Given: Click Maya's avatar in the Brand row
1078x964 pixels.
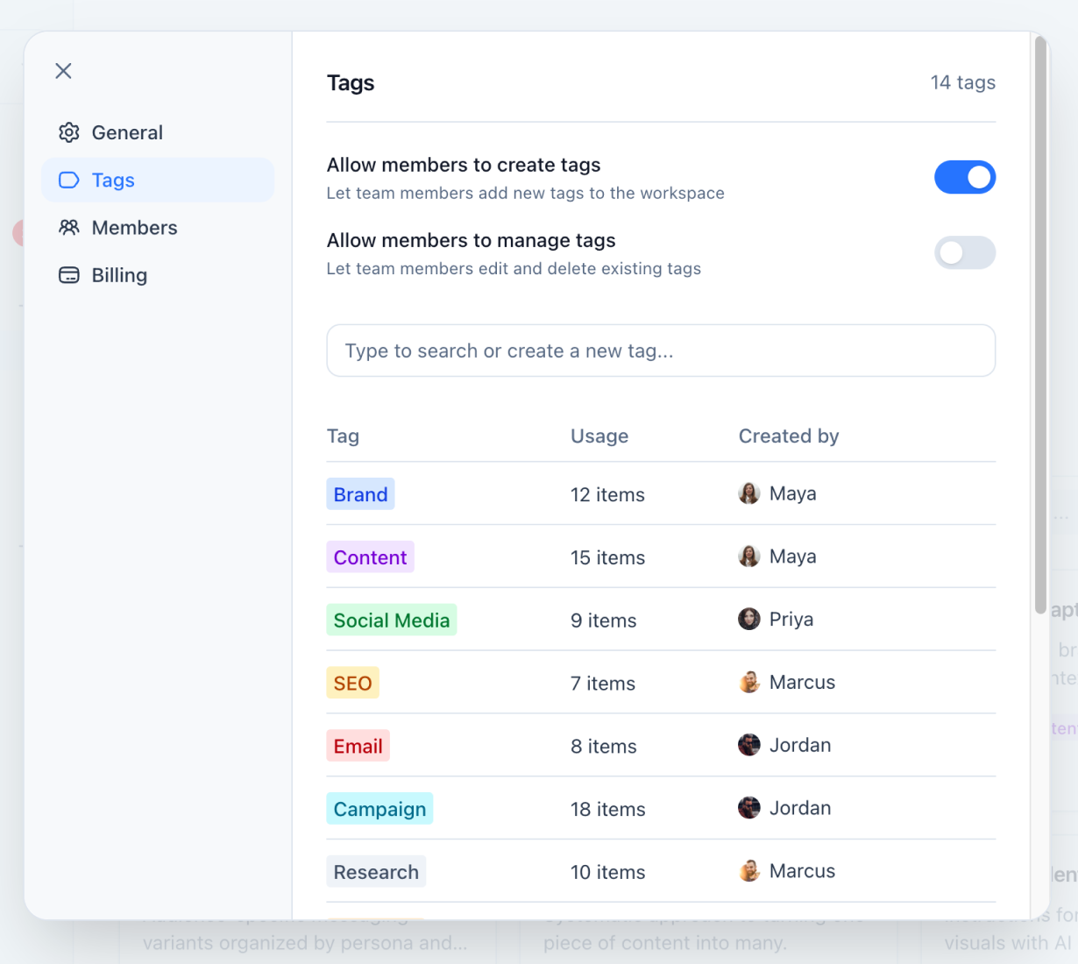Looking at the screenshot, I should (749, 493).
